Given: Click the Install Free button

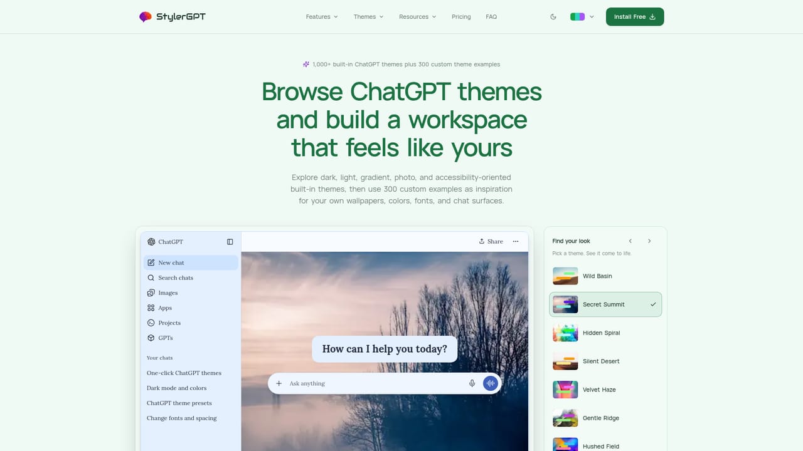Looking at the screenshot, I should click(x=635, y=17).
